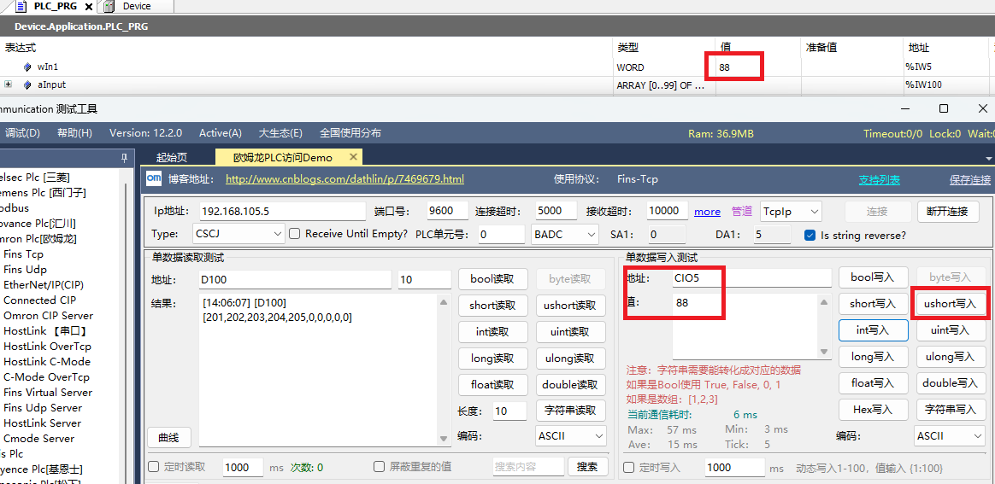Open the tab overflow dropdown arrow
Image resolution: width=995 pixels, height=484 pixels.
[x=988, y=159]
